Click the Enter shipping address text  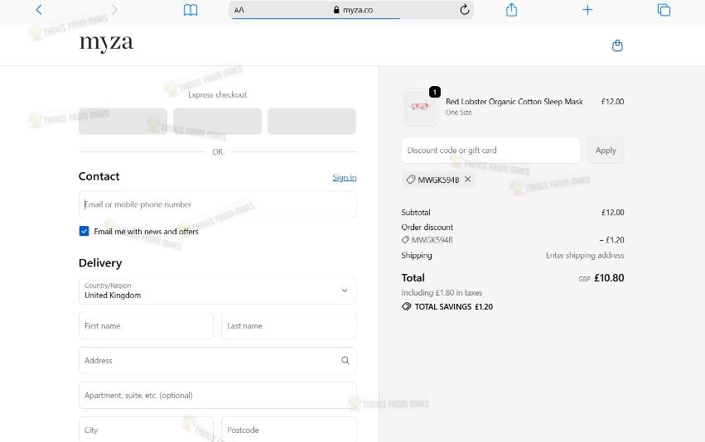[x=585, y=255]
